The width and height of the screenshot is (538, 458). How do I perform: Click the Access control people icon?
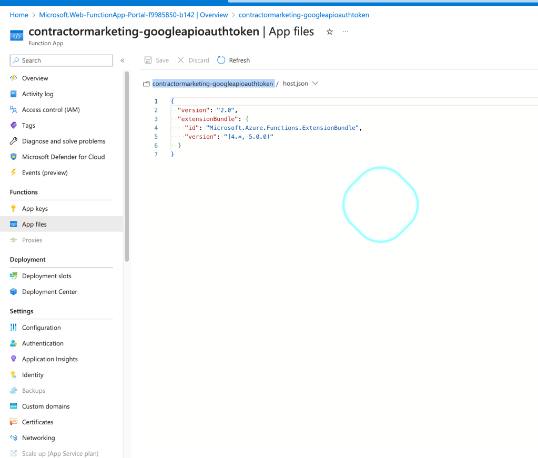click(13, 109)
